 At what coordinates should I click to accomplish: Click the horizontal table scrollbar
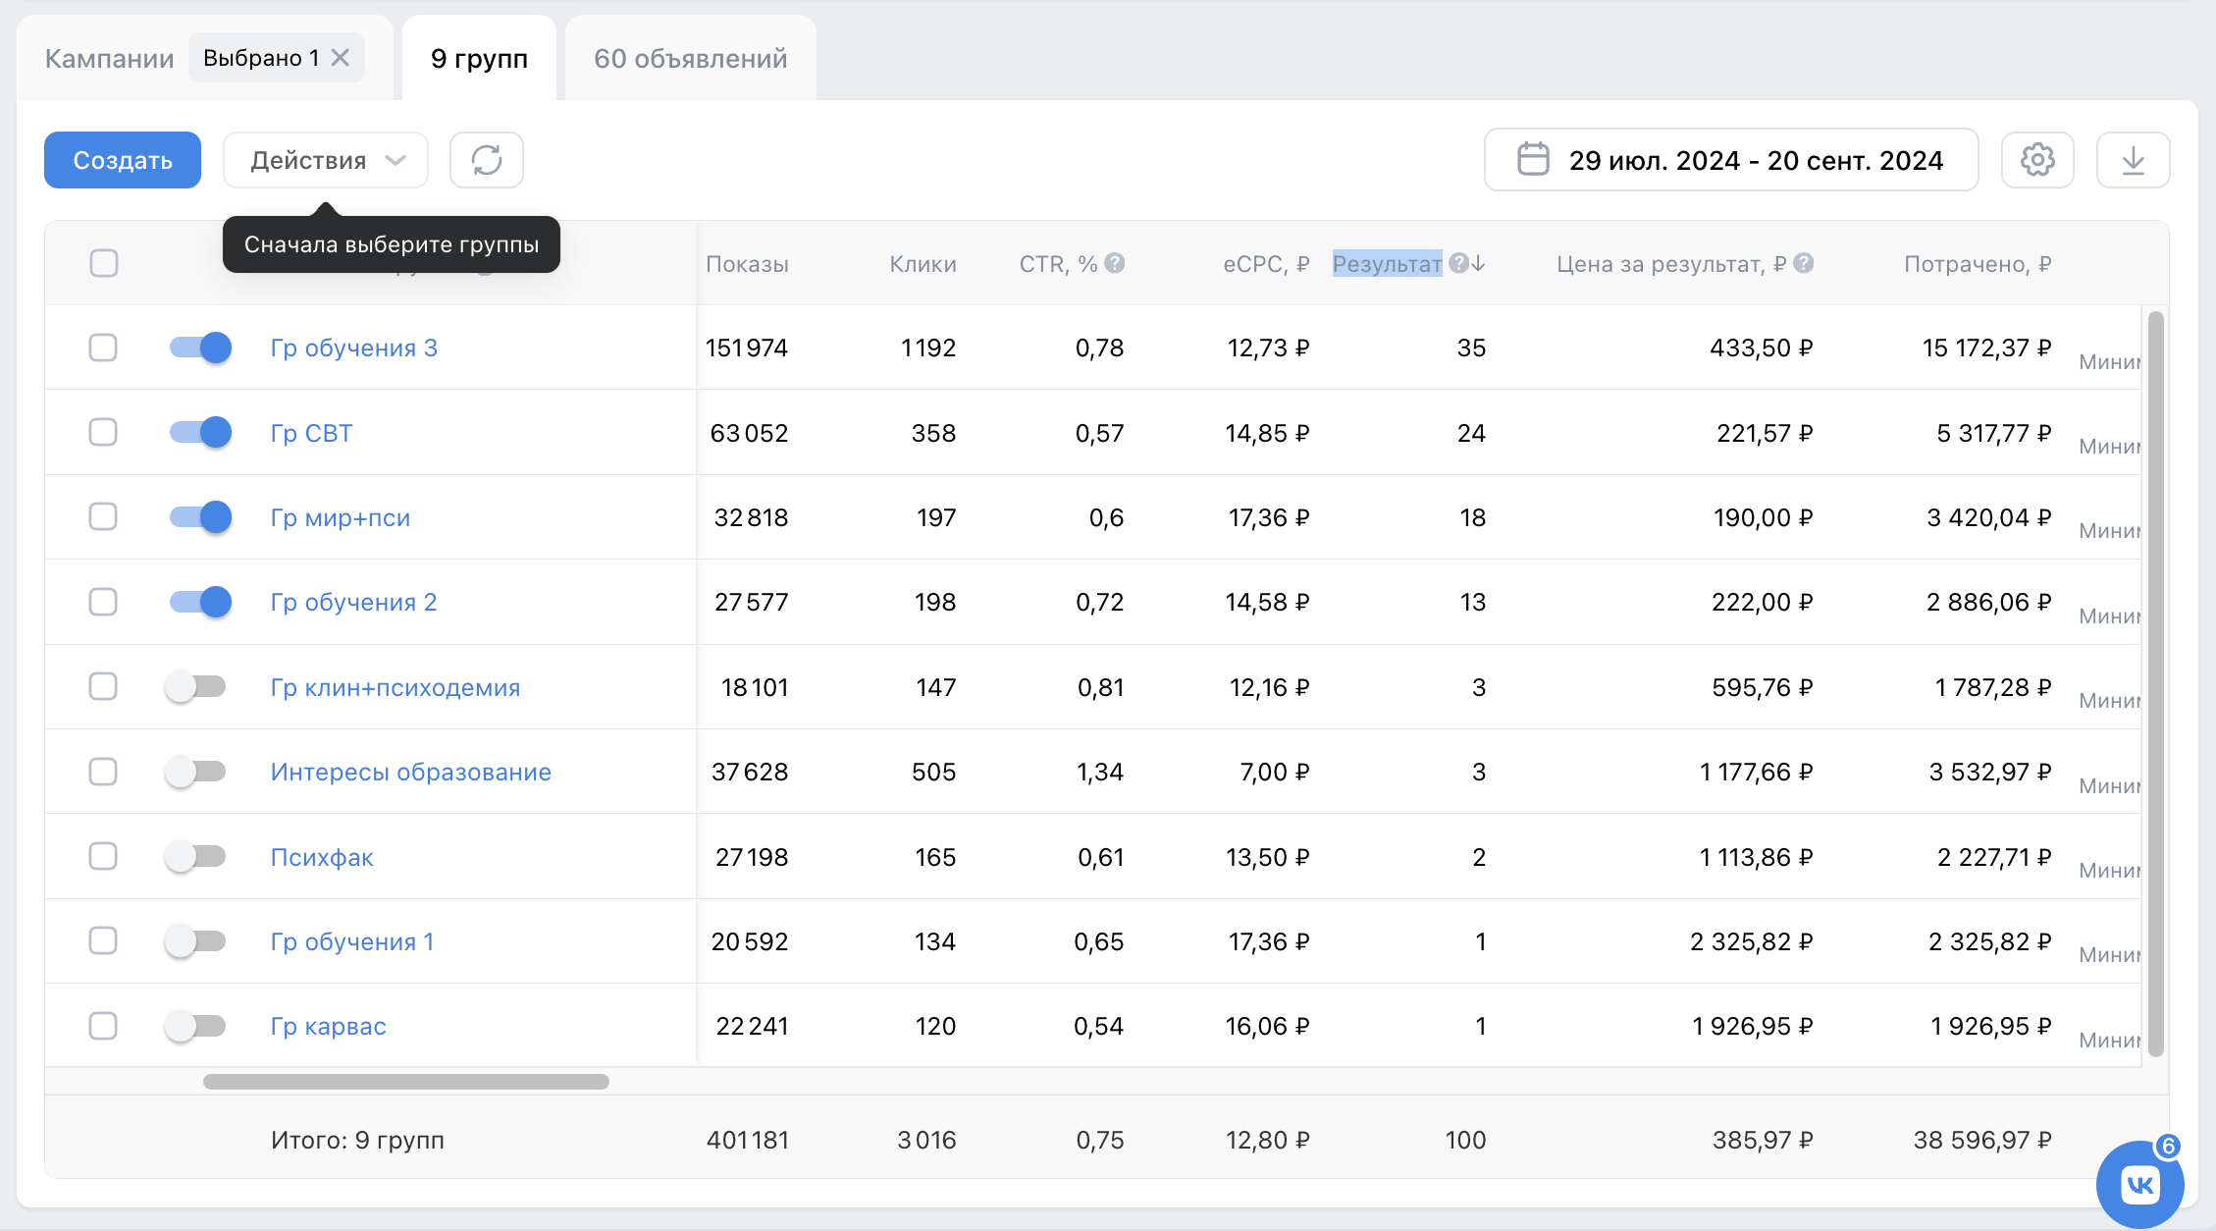click(x=405, y=1082)
